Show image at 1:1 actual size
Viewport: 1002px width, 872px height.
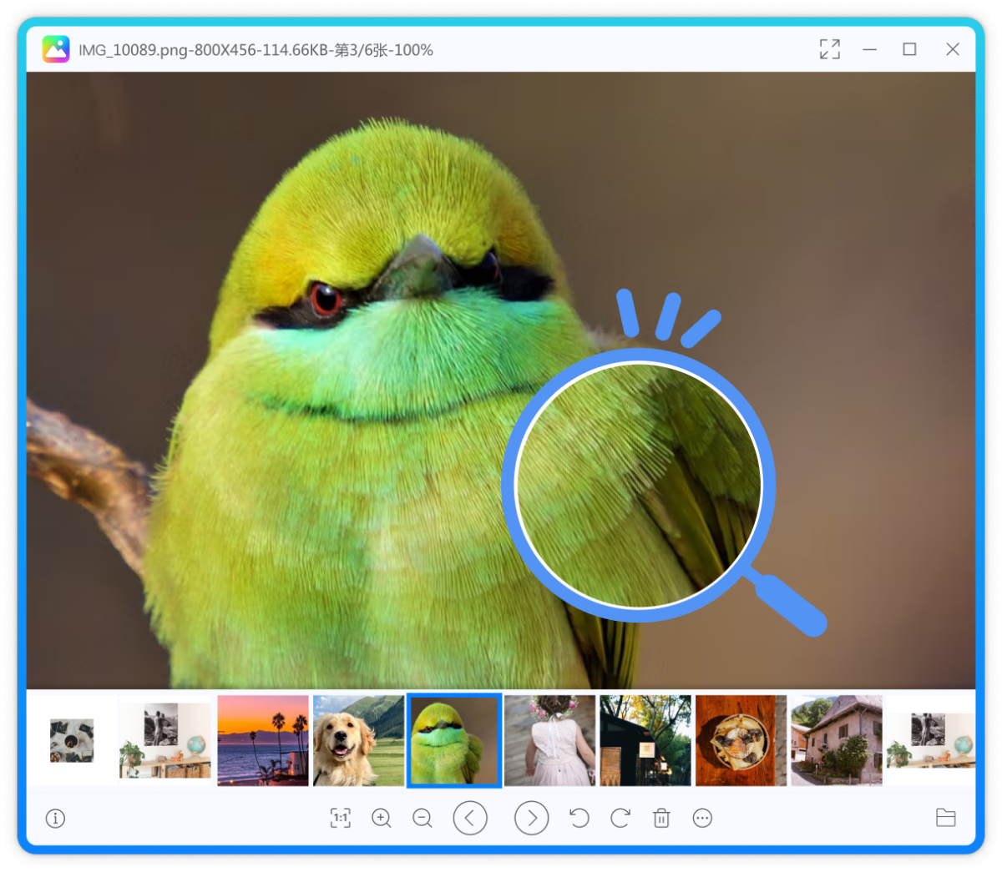click(341, 818)
